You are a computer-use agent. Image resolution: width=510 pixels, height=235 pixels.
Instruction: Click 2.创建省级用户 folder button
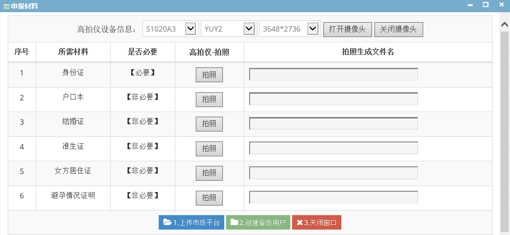tap(258, 223)
